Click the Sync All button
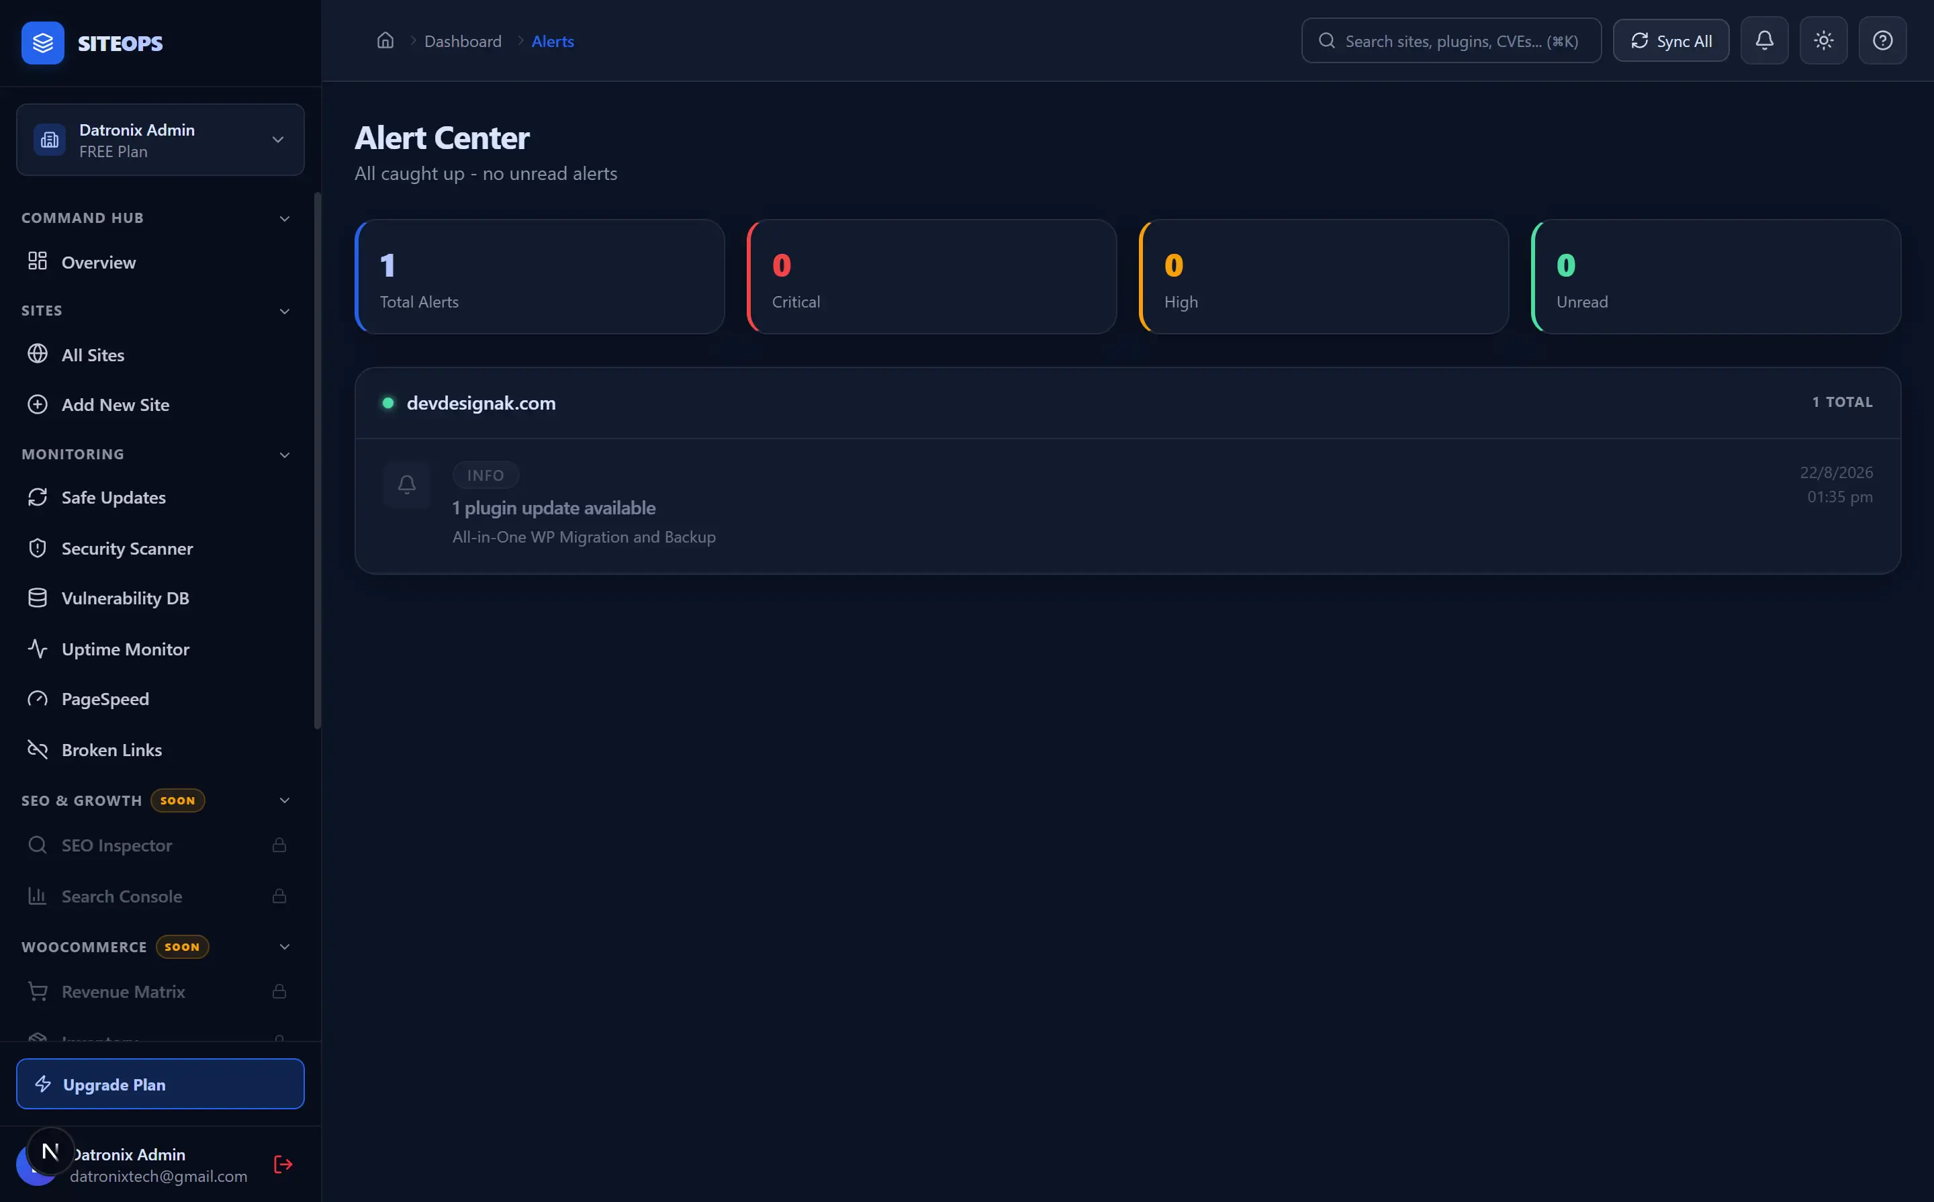Screen dimensions: 1934x1202 click(1671, 40)
